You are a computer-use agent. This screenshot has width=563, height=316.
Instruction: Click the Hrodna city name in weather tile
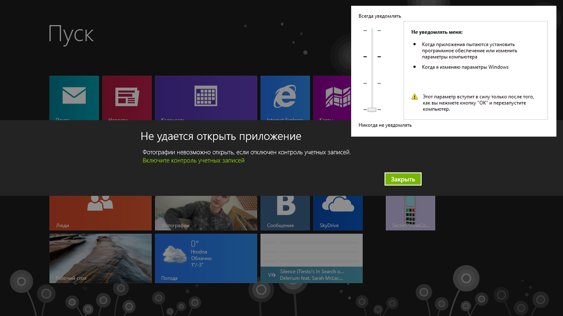click(x=199, y=252)
